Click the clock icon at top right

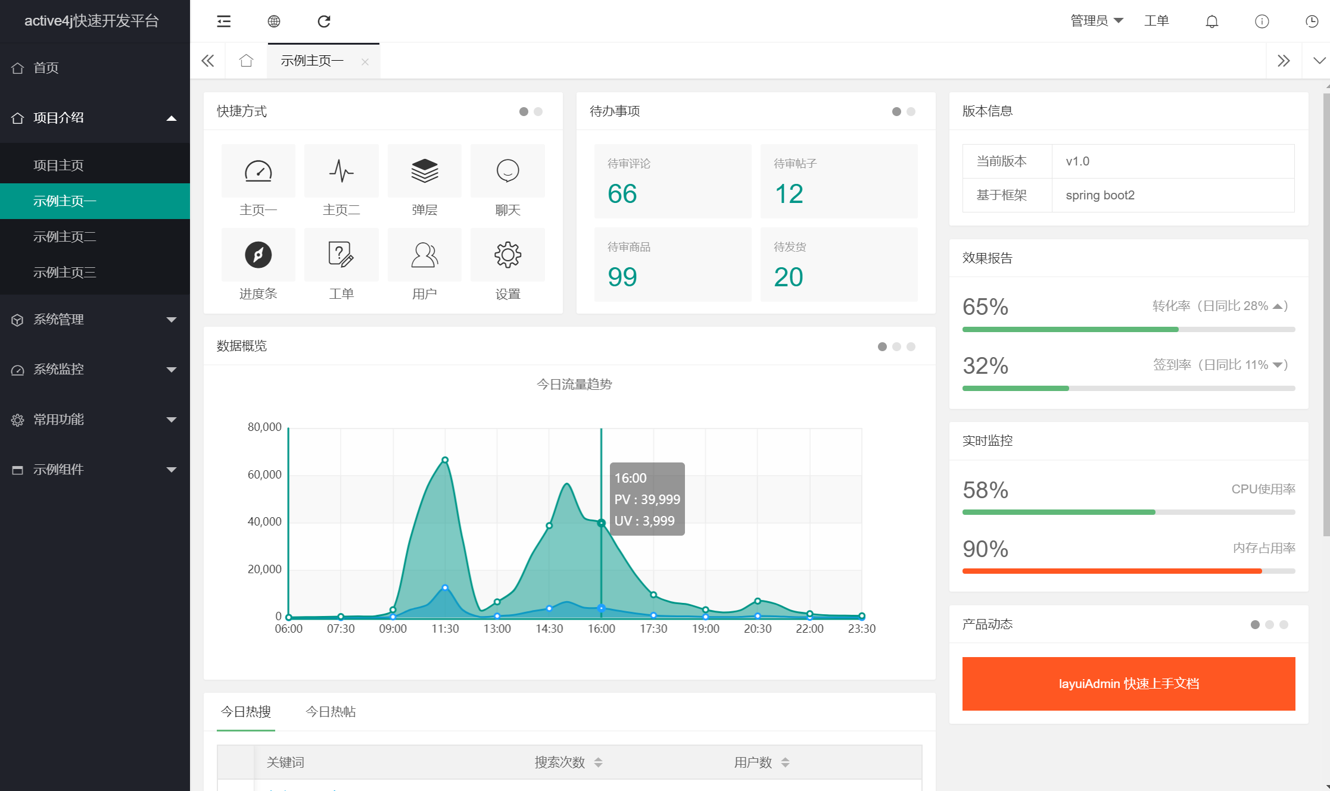1312,21
